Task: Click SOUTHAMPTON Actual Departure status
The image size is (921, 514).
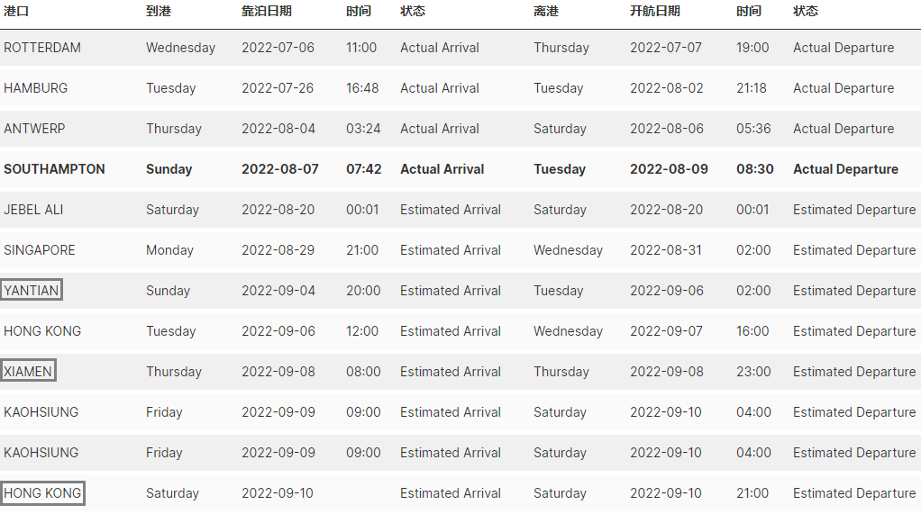Action: pyautogui.click(x=846, y=169)
